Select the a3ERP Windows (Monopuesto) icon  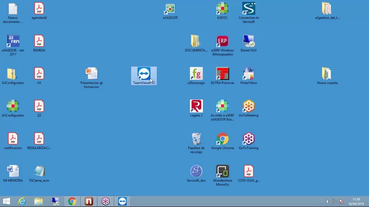click(x=222, y=46)
